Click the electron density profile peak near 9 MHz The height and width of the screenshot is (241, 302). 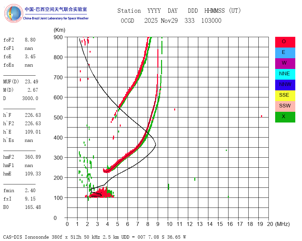point(155,145)
